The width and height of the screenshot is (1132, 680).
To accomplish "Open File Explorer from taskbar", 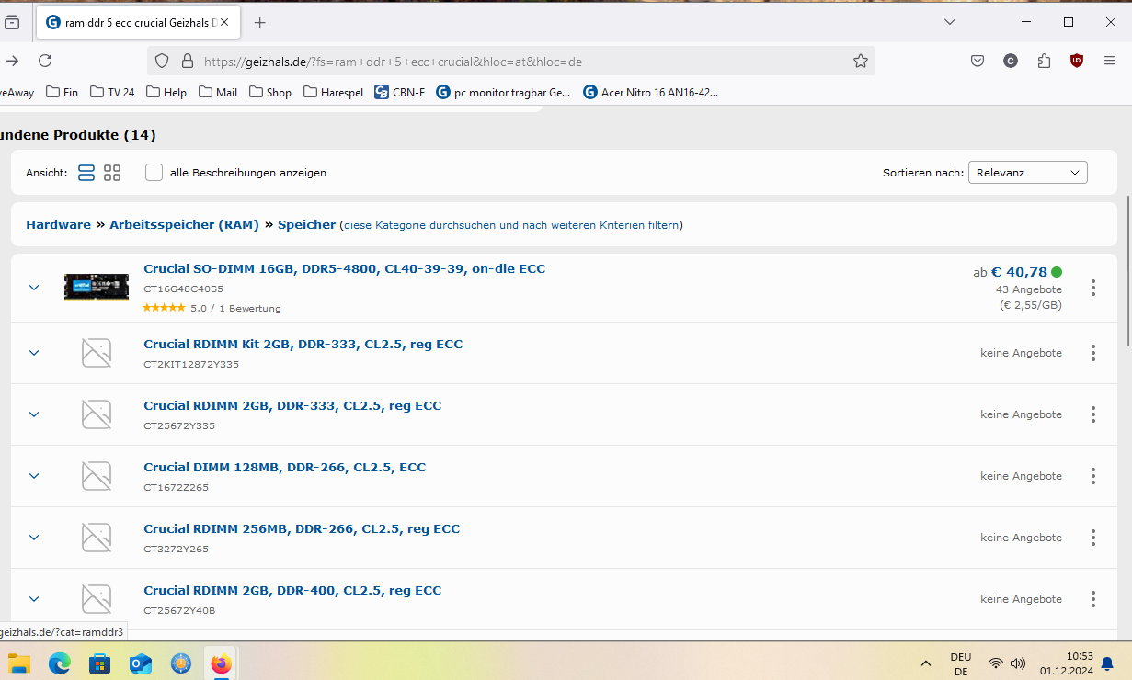I will pos(19,663).
